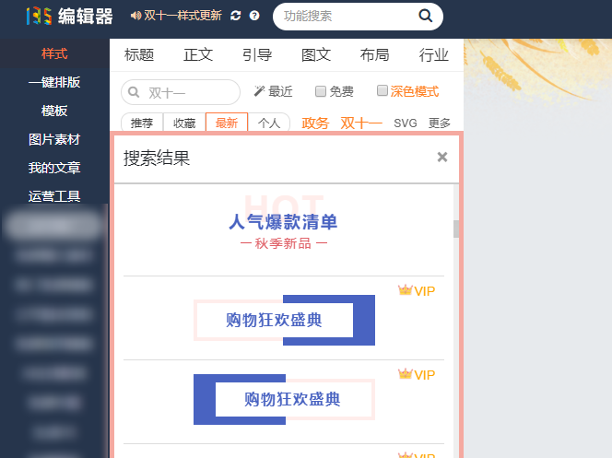The width and height of the screenshot is (612, 458).
Task: Enable the 深色模式 checkbox
Action: tap(382, 90)
